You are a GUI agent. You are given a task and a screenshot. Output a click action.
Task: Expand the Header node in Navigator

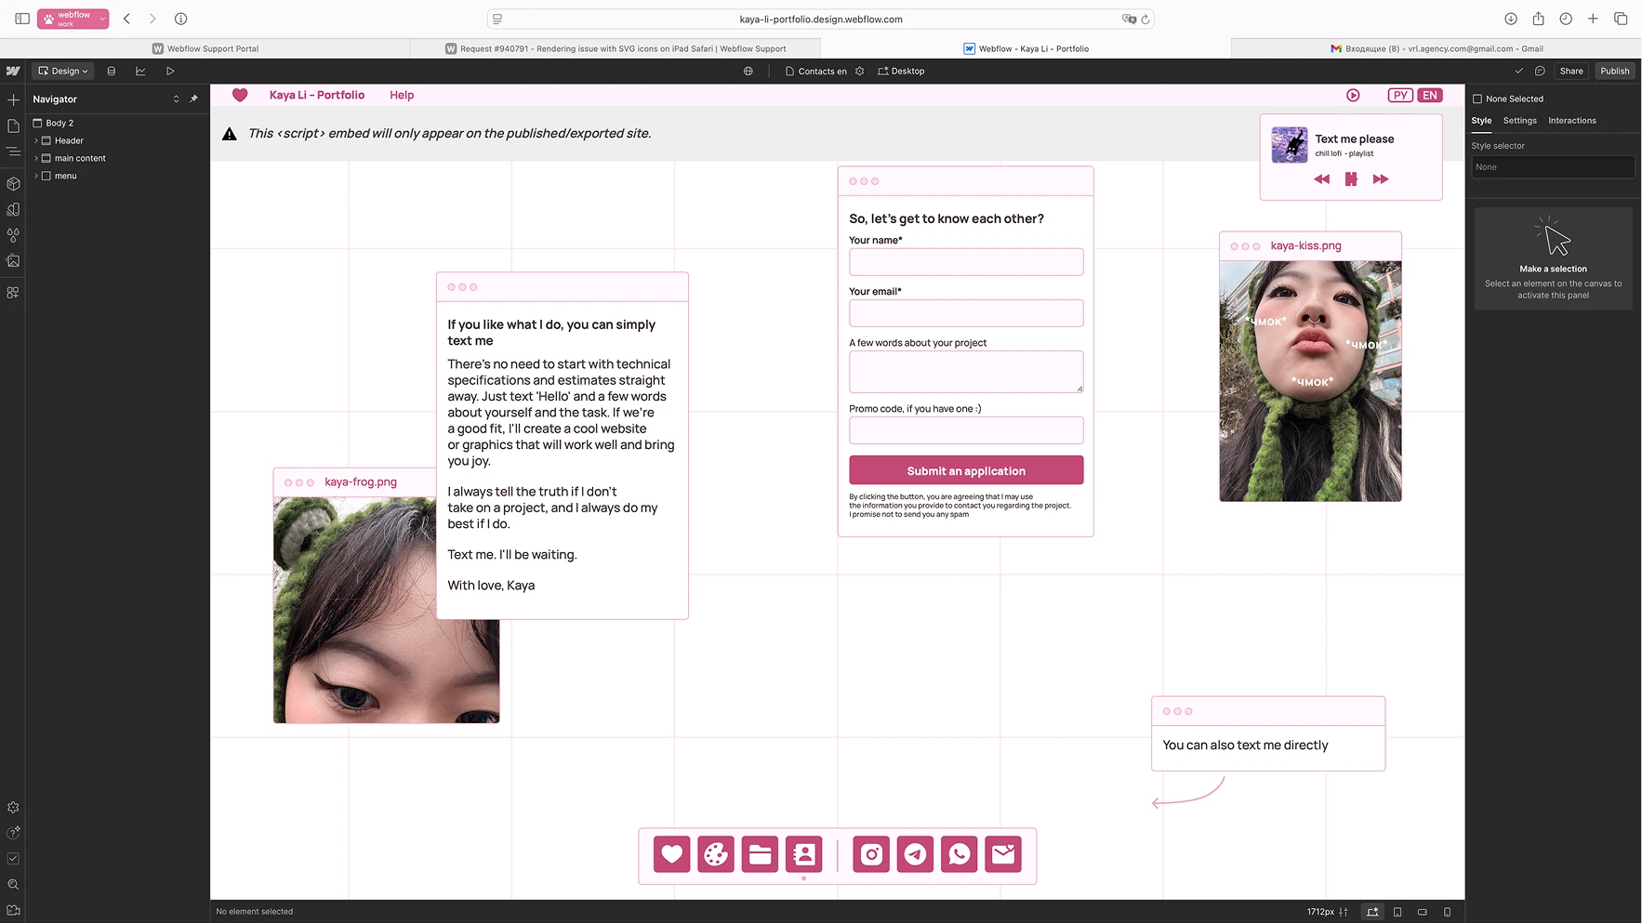point(36,140)
